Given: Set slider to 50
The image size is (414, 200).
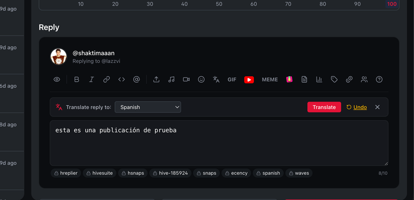Looking at the screenshot, I should [219, 4].
